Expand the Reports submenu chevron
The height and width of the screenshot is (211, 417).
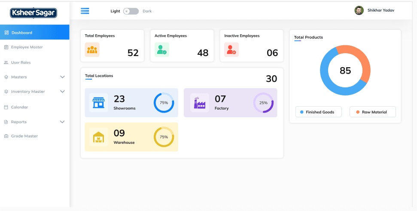(62, 122)
